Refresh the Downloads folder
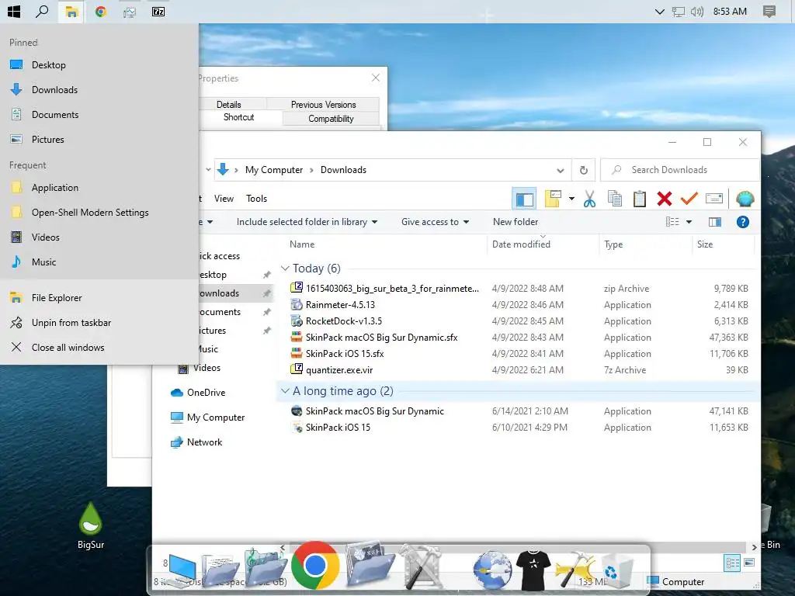This screenshot has width=795, height=596. [x=584, y=170]
